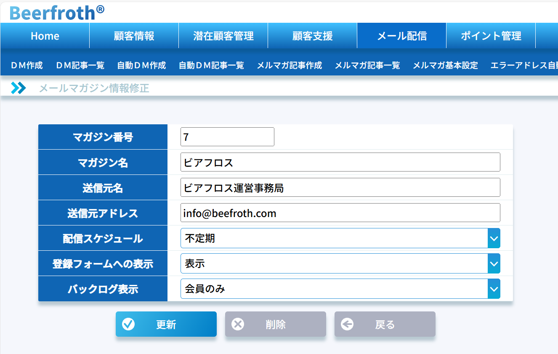Select the ポイント管理 tab
This screenshot has width=558, height=354.
[x=491, y=36]
